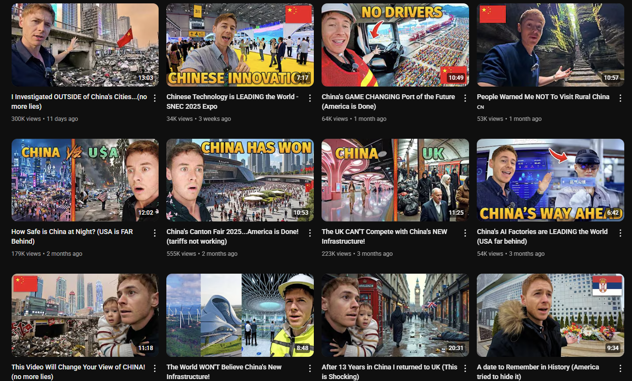Click title 'China's Canton Fair 2025...America is Done!'
The width and height of the screenshot is (632, 381).
[x=233, y=236]
